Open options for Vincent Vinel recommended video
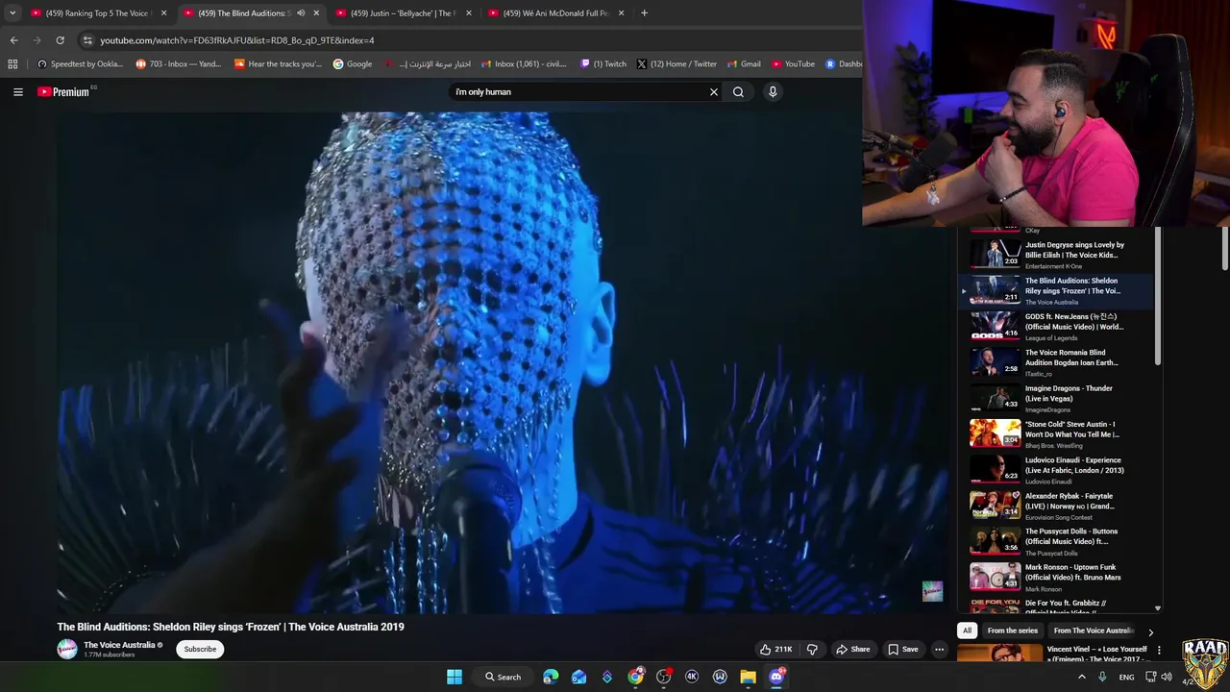Screen dimensions: 1230x692 click(x=1159, y=651)
